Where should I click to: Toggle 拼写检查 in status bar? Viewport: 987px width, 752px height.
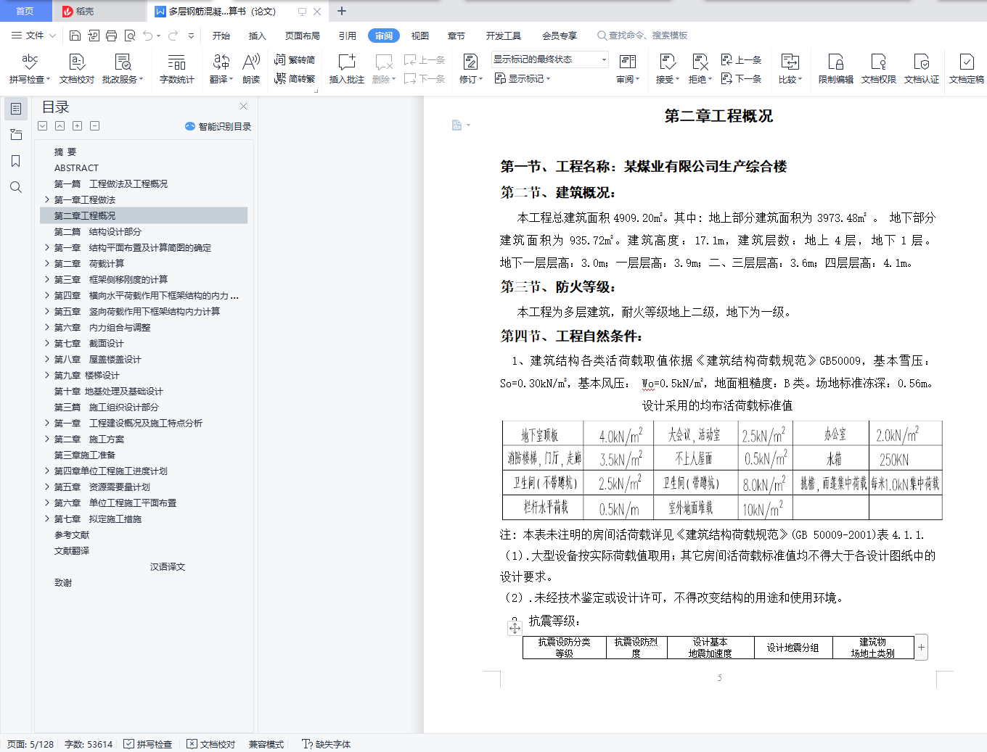(x=148, y=744)
